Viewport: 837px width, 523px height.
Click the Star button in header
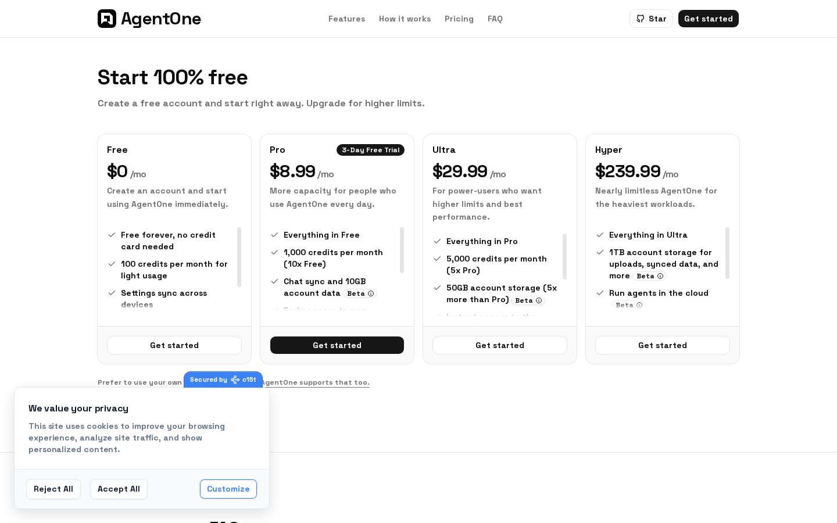[x=651, y=19]
